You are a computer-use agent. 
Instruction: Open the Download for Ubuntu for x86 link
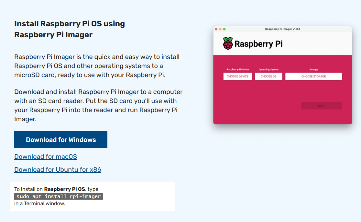58,169
